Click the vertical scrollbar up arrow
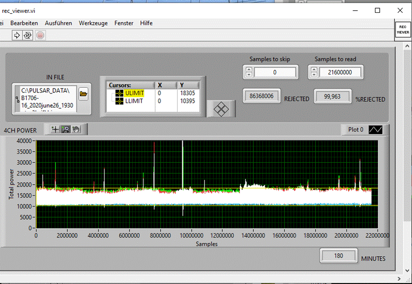This screenshot has height=284, width=412. point(407,46)
